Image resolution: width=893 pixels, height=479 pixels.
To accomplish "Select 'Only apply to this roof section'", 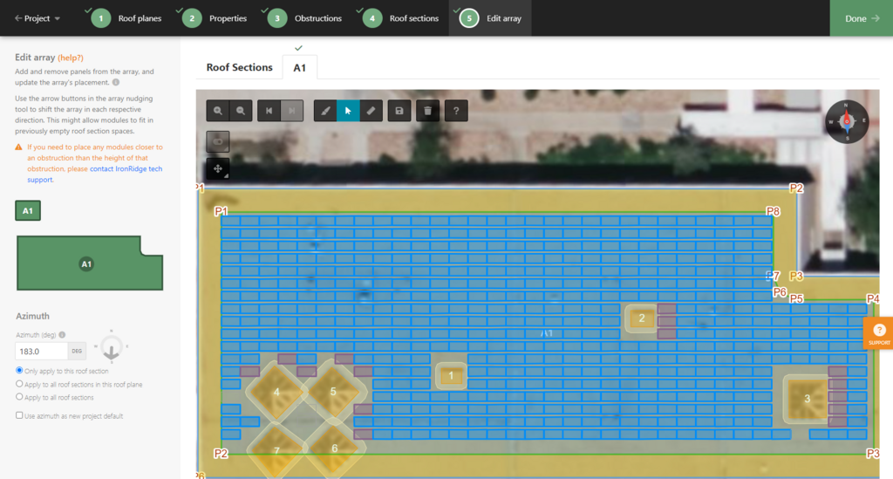I will 20,371.
